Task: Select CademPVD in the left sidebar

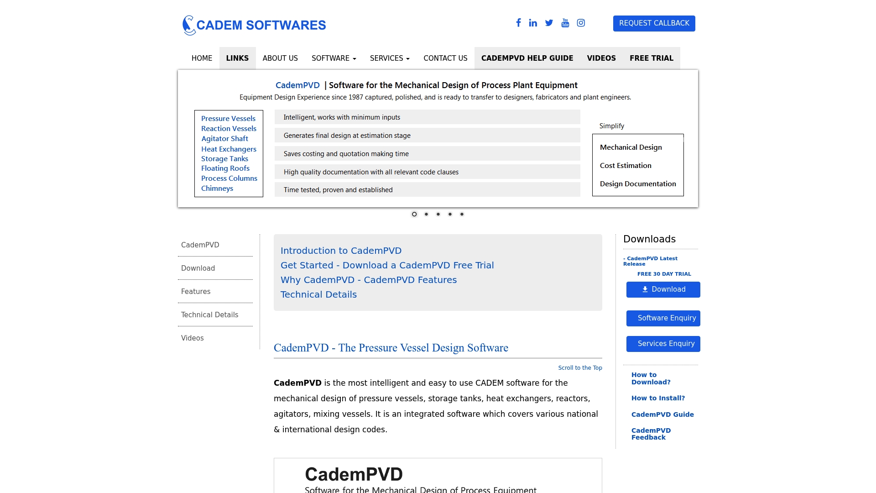Action: [215, 245]
